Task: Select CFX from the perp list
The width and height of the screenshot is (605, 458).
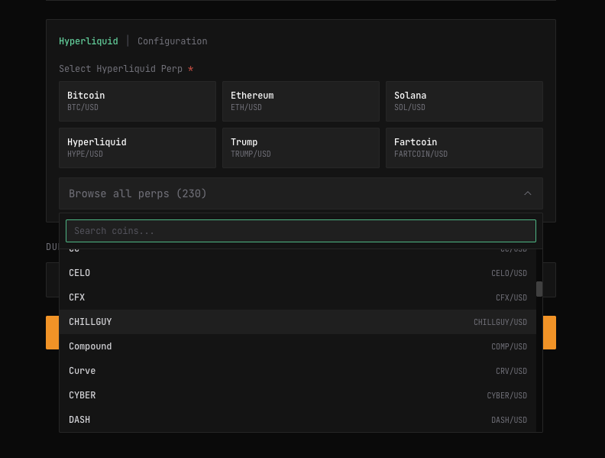Action: (297, 297)
